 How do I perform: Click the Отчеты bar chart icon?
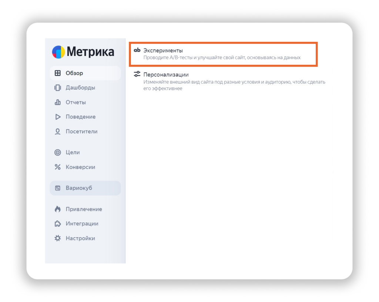[58, 103]
